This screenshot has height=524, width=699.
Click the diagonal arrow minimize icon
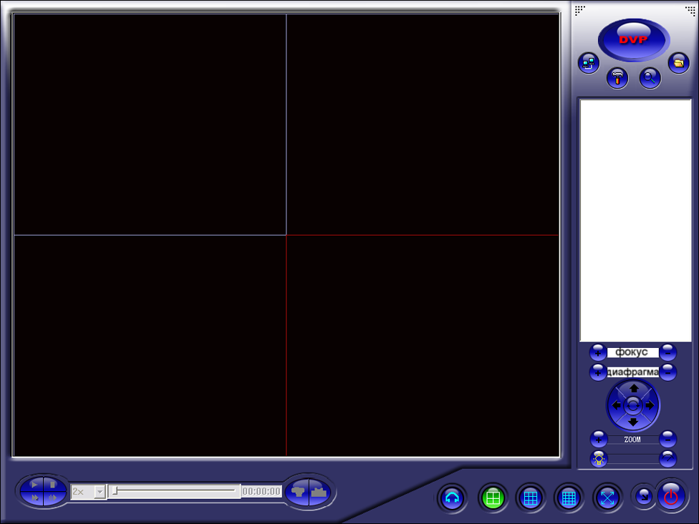click(x=643, y=495)
